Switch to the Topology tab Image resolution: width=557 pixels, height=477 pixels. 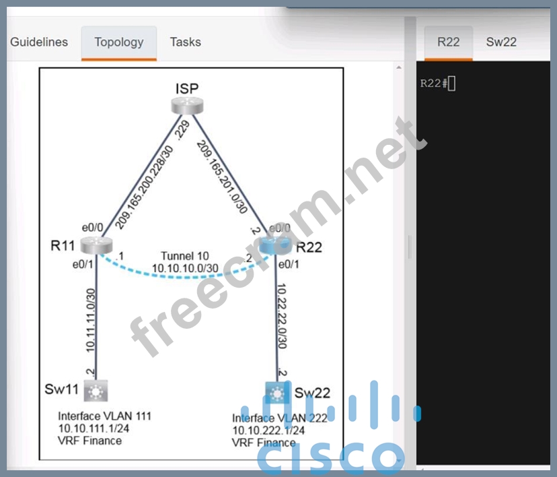(x=119, y=42)
